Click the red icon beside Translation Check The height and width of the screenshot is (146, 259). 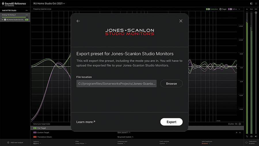pos(35,137)
